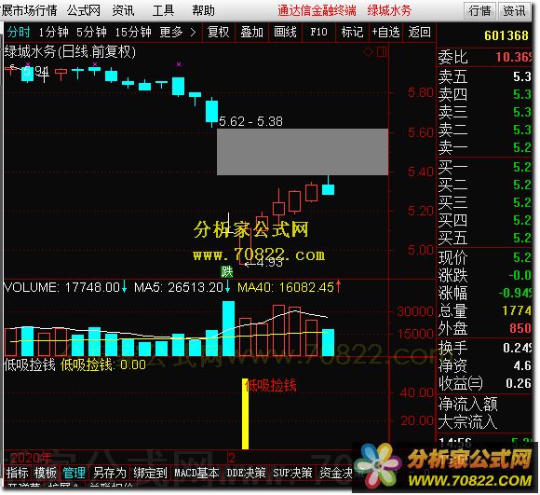Click the yellow 低吸捡钱 signal bar

click(x=245, y=414)
